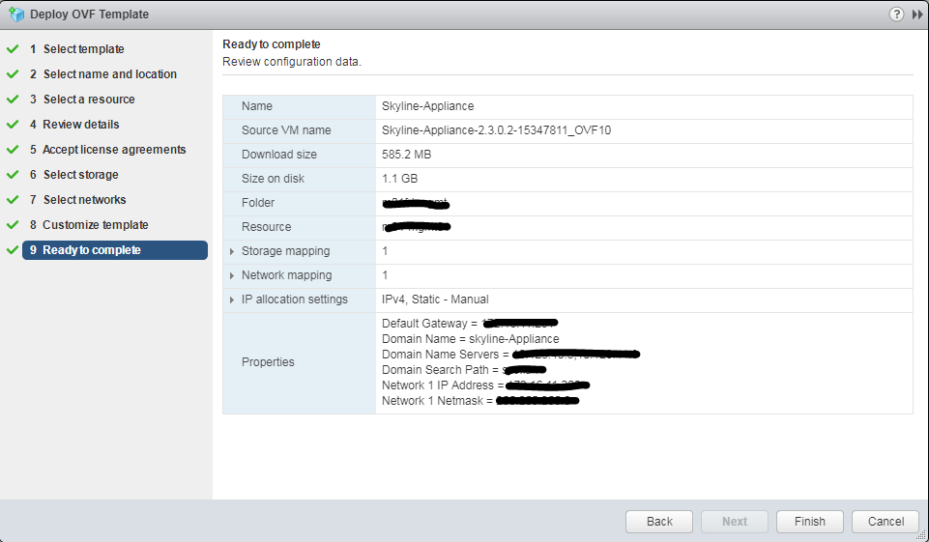Expand the Network mapping row
929x542 pixels.
(232, 276)
